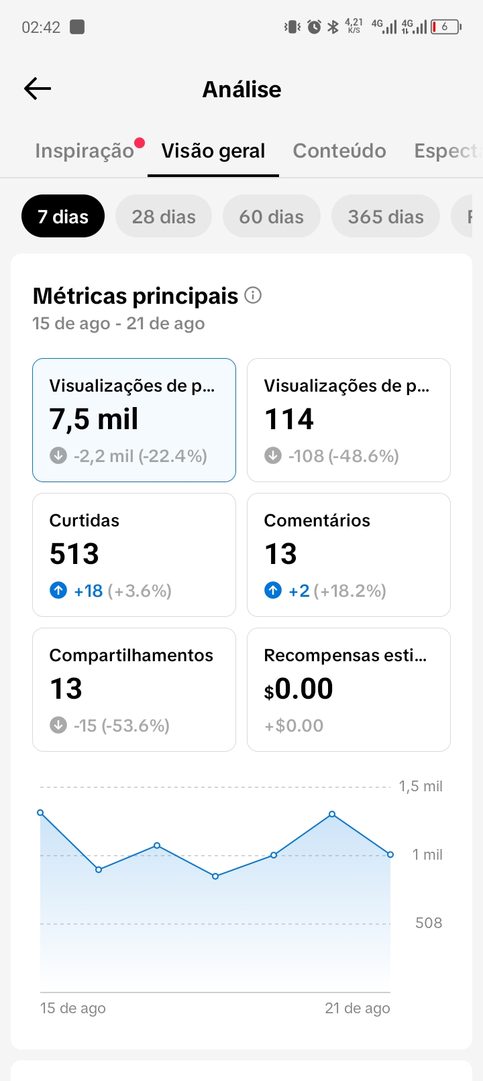The width and height of the screenshot is (483, 1081).
Task: Tap the gray down arrow under 114
Action: [x=273, y=455]
